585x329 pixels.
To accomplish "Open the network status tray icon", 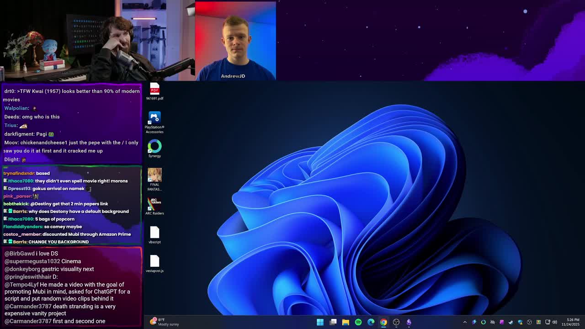I will (x=548, y=322).
